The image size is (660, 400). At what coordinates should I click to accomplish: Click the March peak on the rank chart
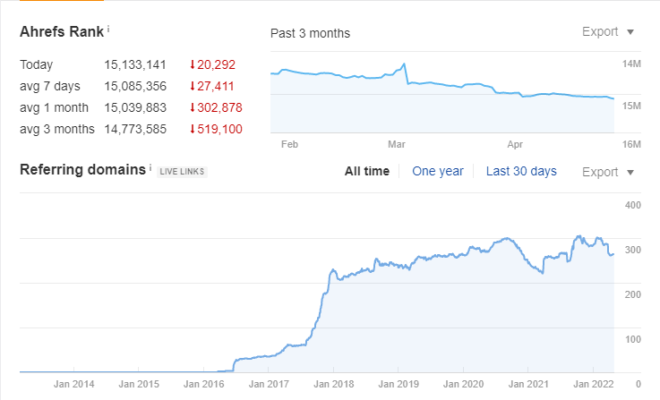pyautogui.click(x=404, y=64)
